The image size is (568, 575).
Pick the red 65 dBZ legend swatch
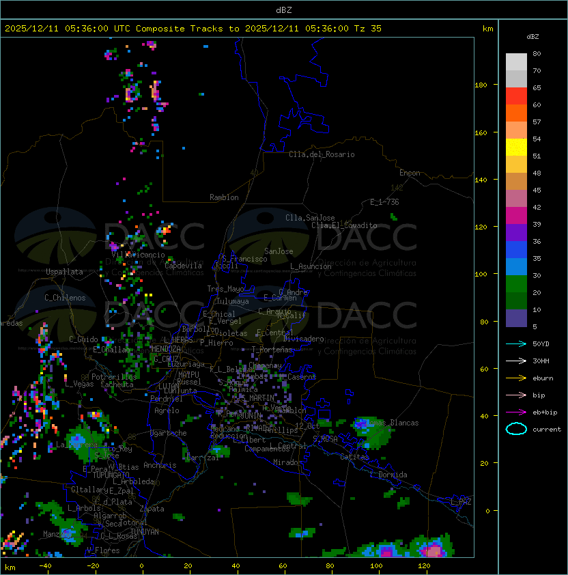click(x=516, y=96)
